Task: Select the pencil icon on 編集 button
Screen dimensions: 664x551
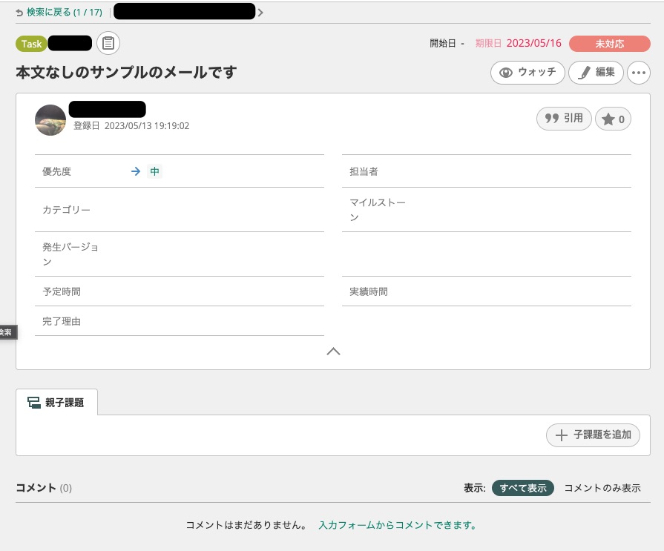Action: click(585, 72)
